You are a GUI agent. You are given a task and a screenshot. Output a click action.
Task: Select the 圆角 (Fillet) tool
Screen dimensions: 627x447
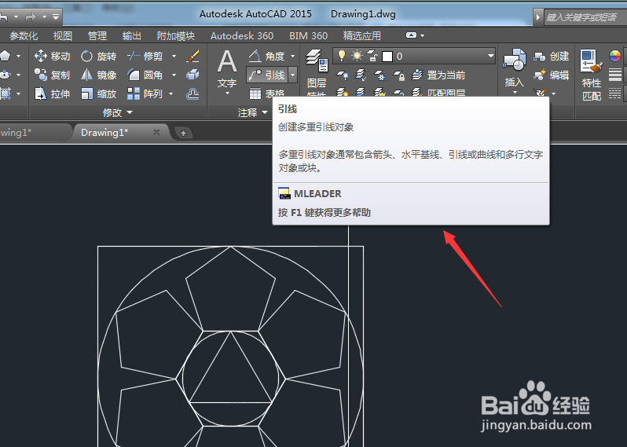(145, 75)
